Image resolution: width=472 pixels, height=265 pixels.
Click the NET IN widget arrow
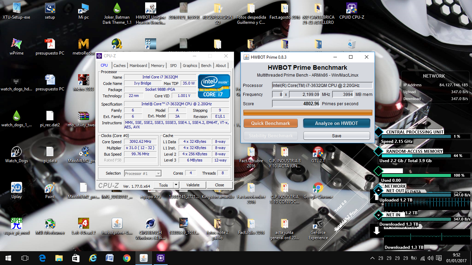(379, 215)
